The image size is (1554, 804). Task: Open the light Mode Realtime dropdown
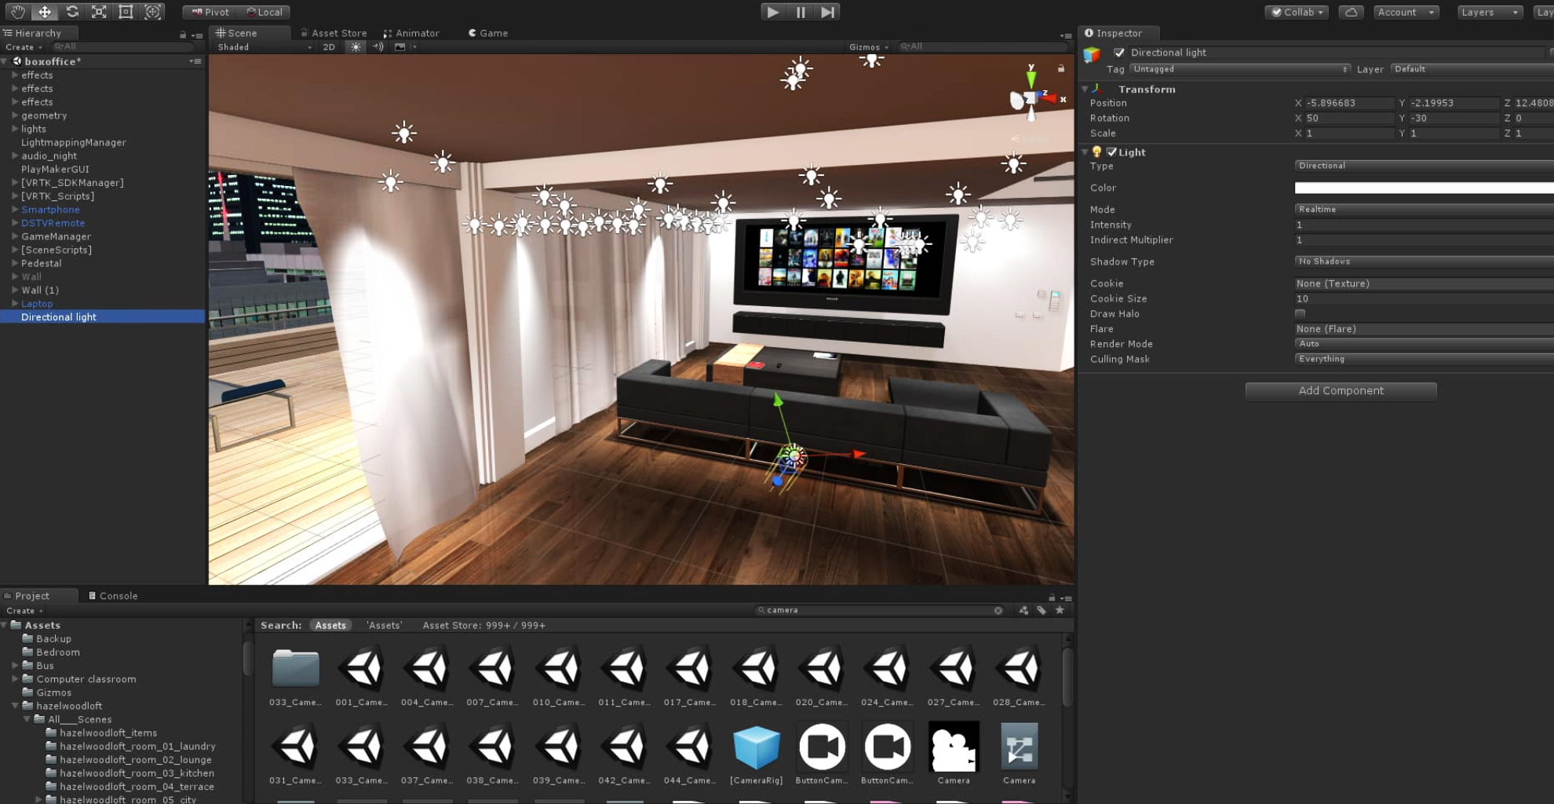point(1424,210)
